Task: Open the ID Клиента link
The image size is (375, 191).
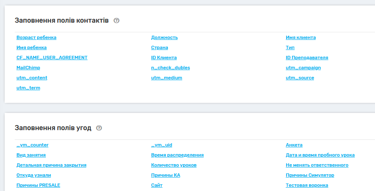Action: pyautogui.click(x=164, y=58)
